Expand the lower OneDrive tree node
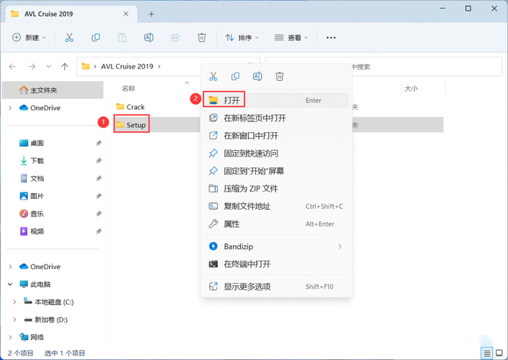Viewport: 508px width, 360px height. click(x=11, y=266)
